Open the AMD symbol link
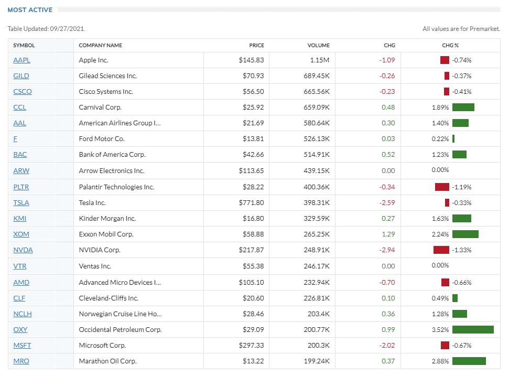The height and width of the screenshot is (376, 509). pos(21,283)
